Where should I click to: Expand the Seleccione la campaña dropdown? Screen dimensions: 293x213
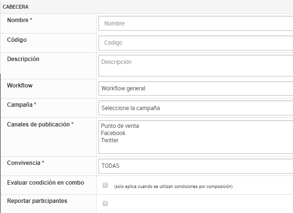(x=195, y=108)
